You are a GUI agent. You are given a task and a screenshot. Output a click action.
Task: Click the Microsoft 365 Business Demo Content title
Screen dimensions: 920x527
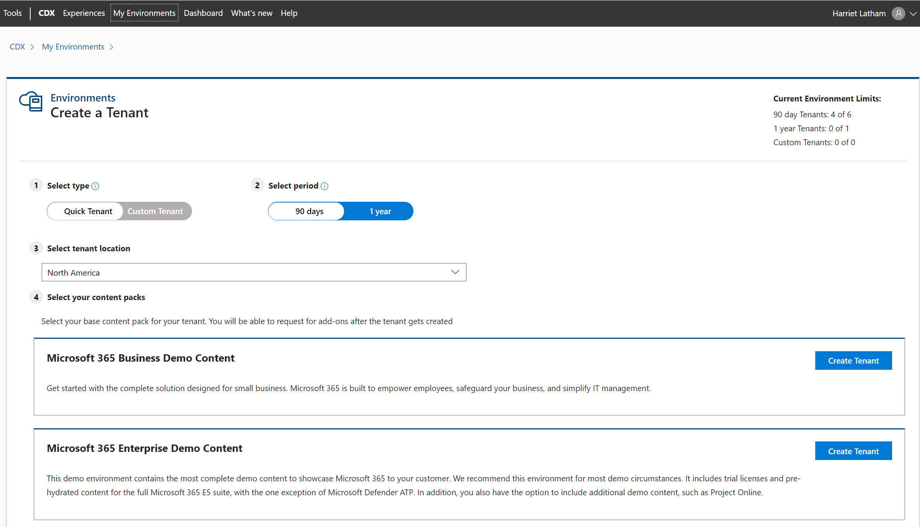(140, 358)
